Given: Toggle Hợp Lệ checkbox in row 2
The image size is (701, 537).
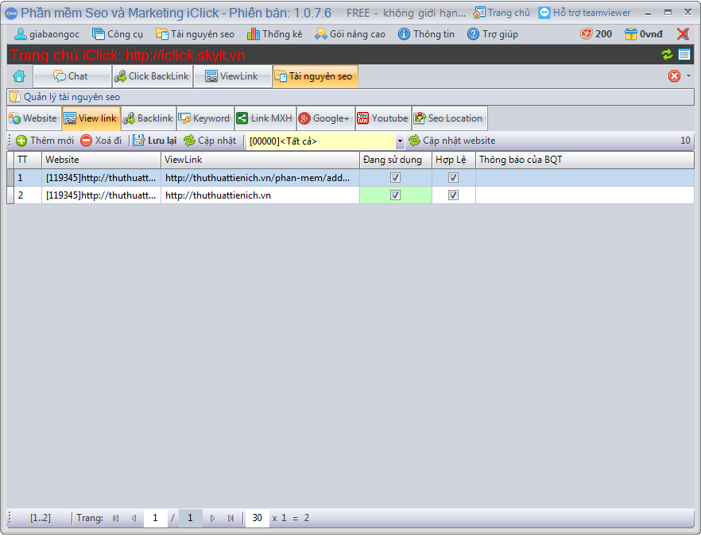Looking at the screenshot, I should pos(453,195).
